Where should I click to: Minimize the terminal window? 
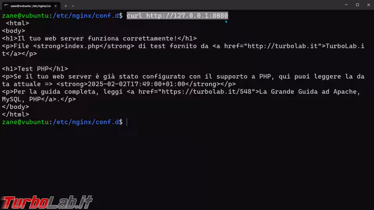coord(346,5)
